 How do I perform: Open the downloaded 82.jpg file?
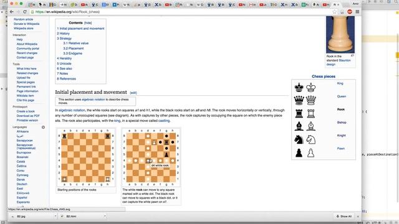tap(31, 217)
